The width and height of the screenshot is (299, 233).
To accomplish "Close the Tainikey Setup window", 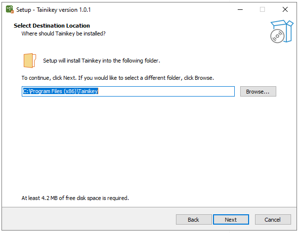I will point(285,9).
